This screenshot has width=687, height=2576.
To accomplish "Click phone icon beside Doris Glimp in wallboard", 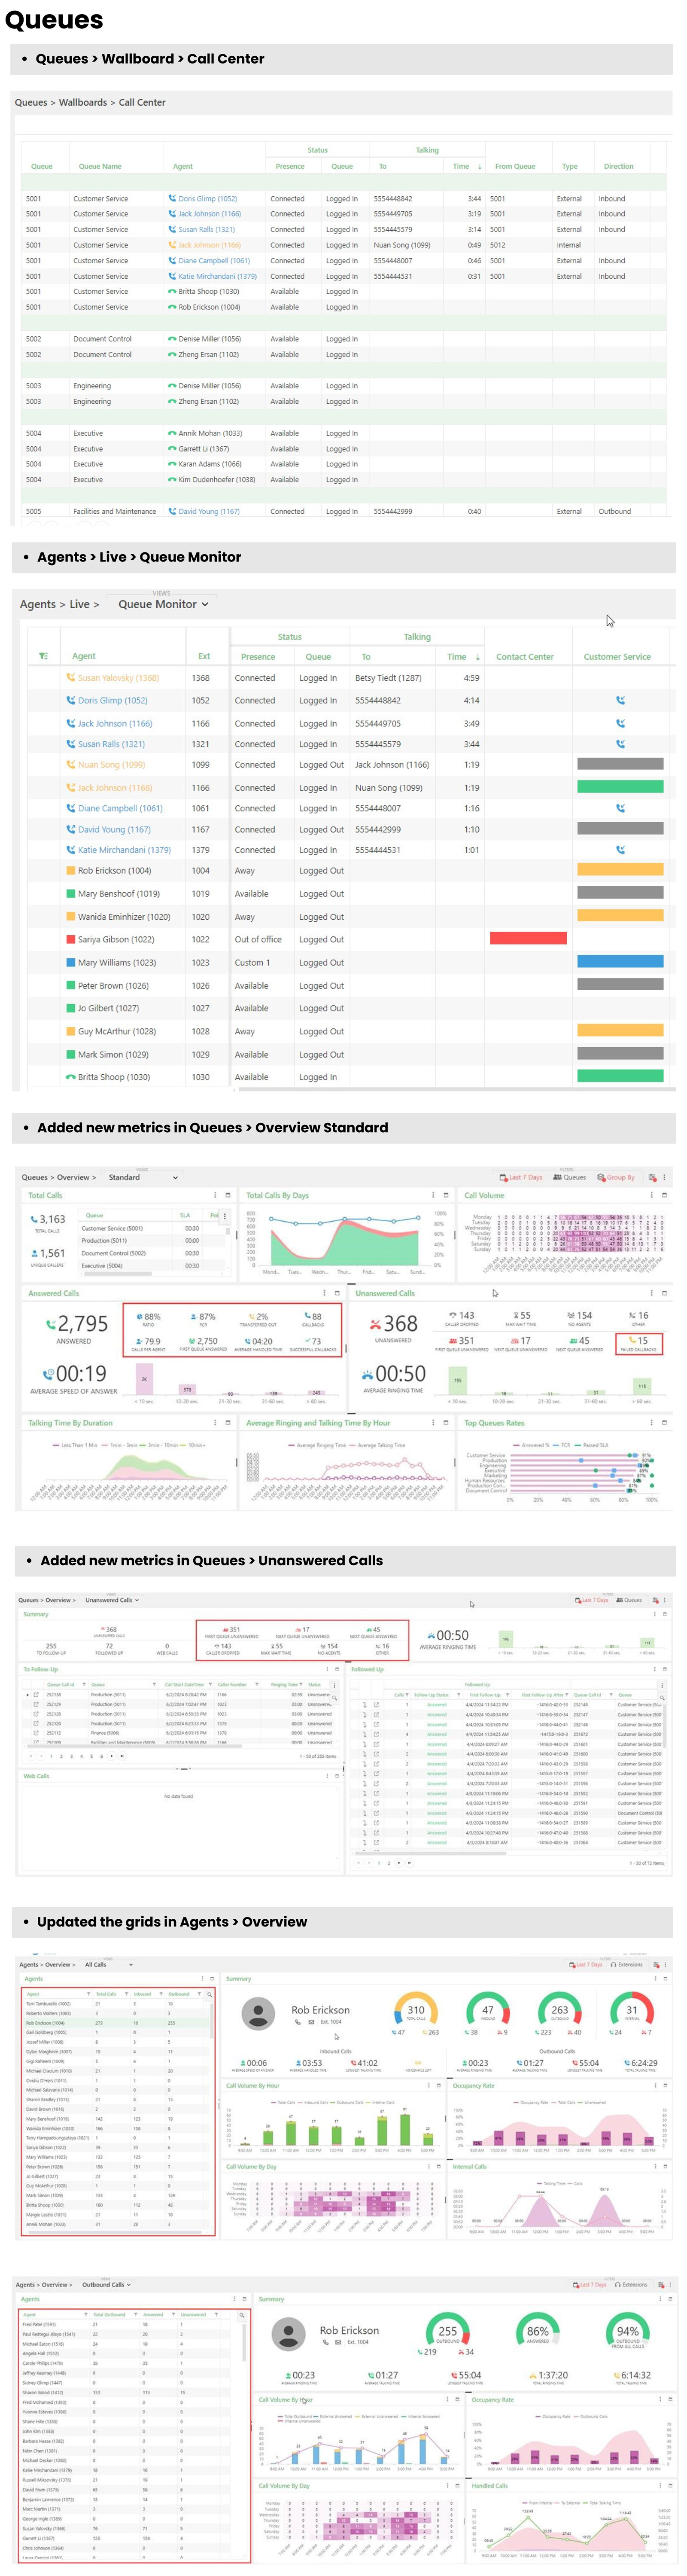I will (x=172, y=198).
